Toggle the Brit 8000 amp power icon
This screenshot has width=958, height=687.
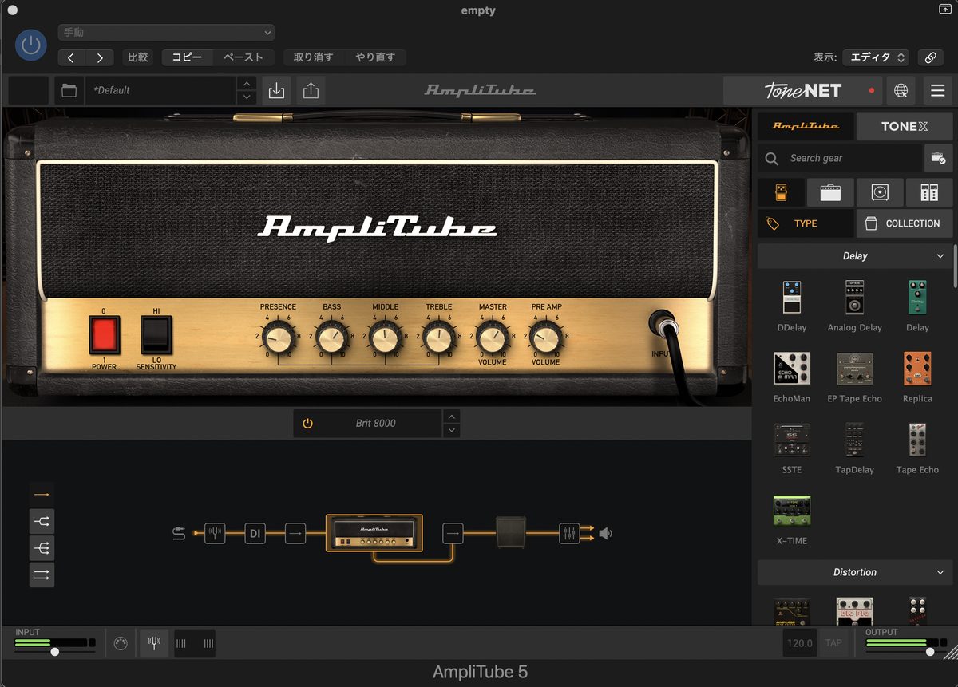click(x=307, y=424)
